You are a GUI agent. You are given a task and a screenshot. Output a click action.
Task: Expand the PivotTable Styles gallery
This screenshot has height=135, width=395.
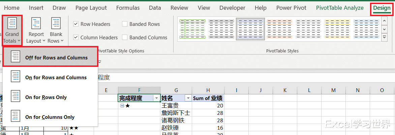tap(384, 37)
